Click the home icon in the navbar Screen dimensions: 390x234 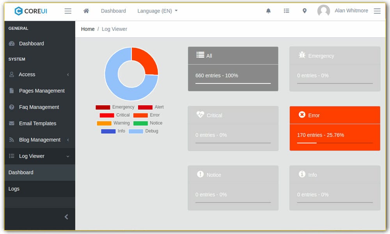click(x=86, y=11)
